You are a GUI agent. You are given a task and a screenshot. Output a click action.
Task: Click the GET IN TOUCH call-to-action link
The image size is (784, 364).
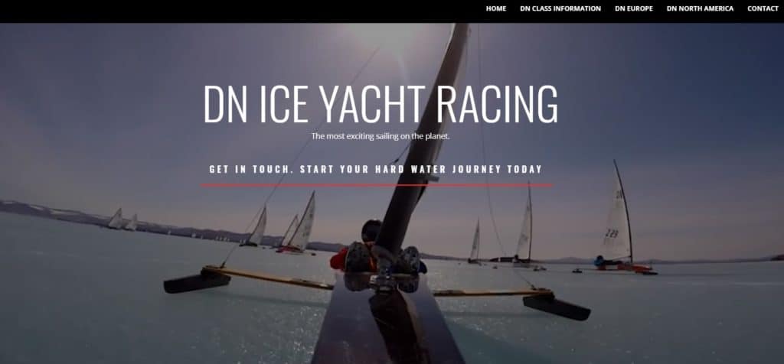(x=376, y=169)
